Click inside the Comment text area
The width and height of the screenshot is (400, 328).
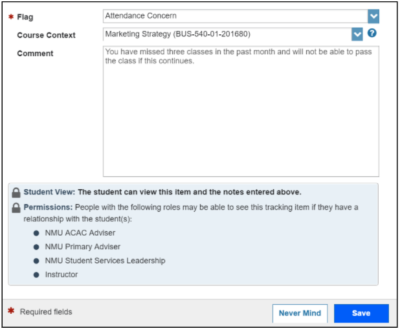241,116
